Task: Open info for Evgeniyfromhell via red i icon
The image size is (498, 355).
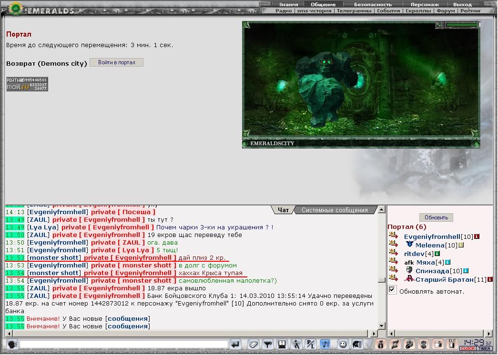Action: click(477, 237)
